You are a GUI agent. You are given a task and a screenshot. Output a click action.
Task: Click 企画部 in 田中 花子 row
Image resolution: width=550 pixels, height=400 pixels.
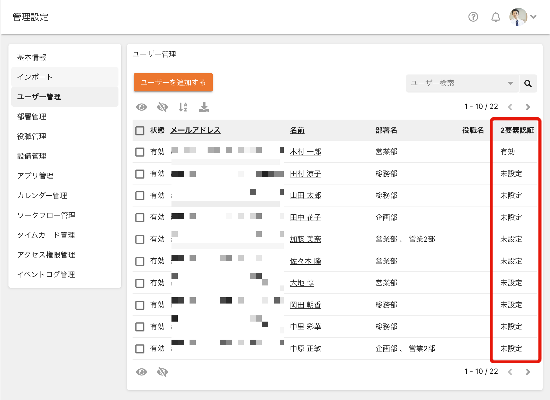(x=386, y=217)
